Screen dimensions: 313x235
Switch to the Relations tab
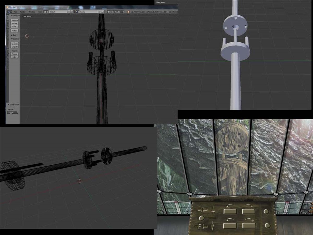pyautogui.click(x=8, y=34)
